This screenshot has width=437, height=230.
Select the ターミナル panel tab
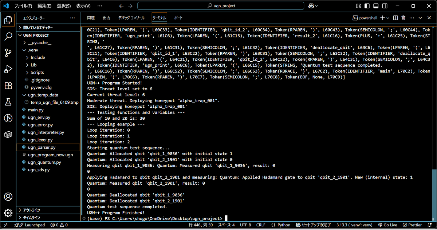(x=160, y=18)
